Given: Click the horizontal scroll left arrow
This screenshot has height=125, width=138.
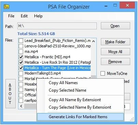Looking at the screenshot, I should pyautogui.click(x=21, y=106).
